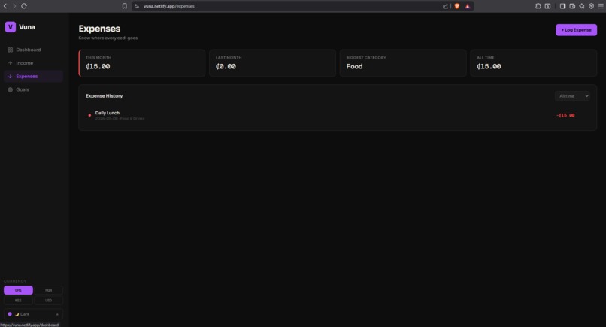The width and height of the screenshot is (606, 327).
Task: Click the -₵15.00 expense amount
Action: pos(565,115)
